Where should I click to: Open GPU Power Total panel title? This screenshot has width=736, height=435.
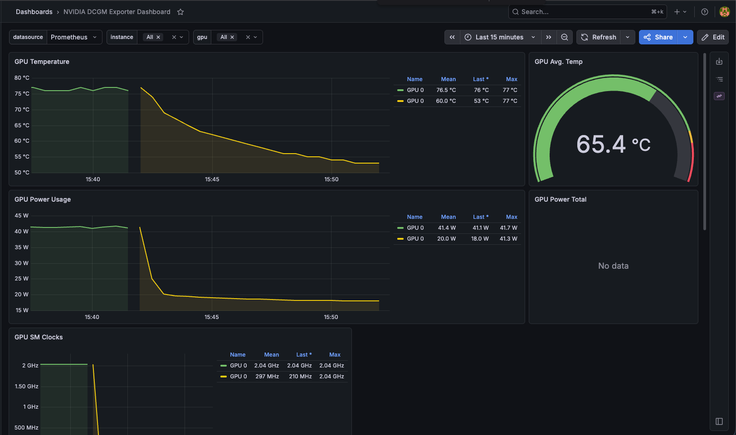coord(561,199)
